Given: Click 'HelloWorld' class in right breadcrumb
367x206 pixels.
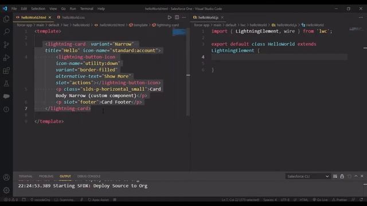Looking at the screenshot, I should (x=315, y=25).
